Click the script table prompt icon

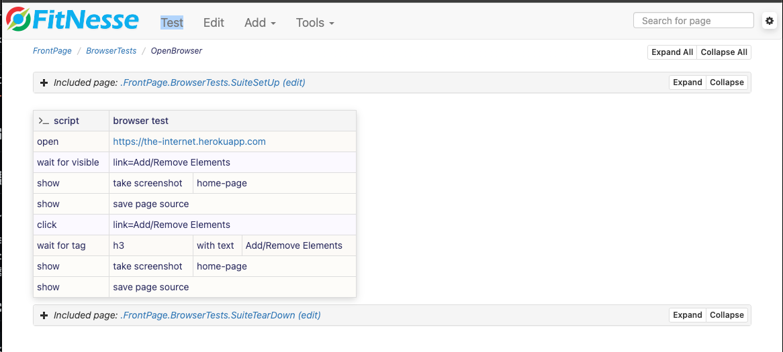[44, 121]
